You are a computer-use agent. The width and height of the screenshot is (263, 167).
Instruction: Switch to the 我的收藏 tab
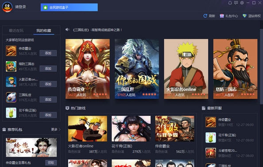click(x=43, y=30)
